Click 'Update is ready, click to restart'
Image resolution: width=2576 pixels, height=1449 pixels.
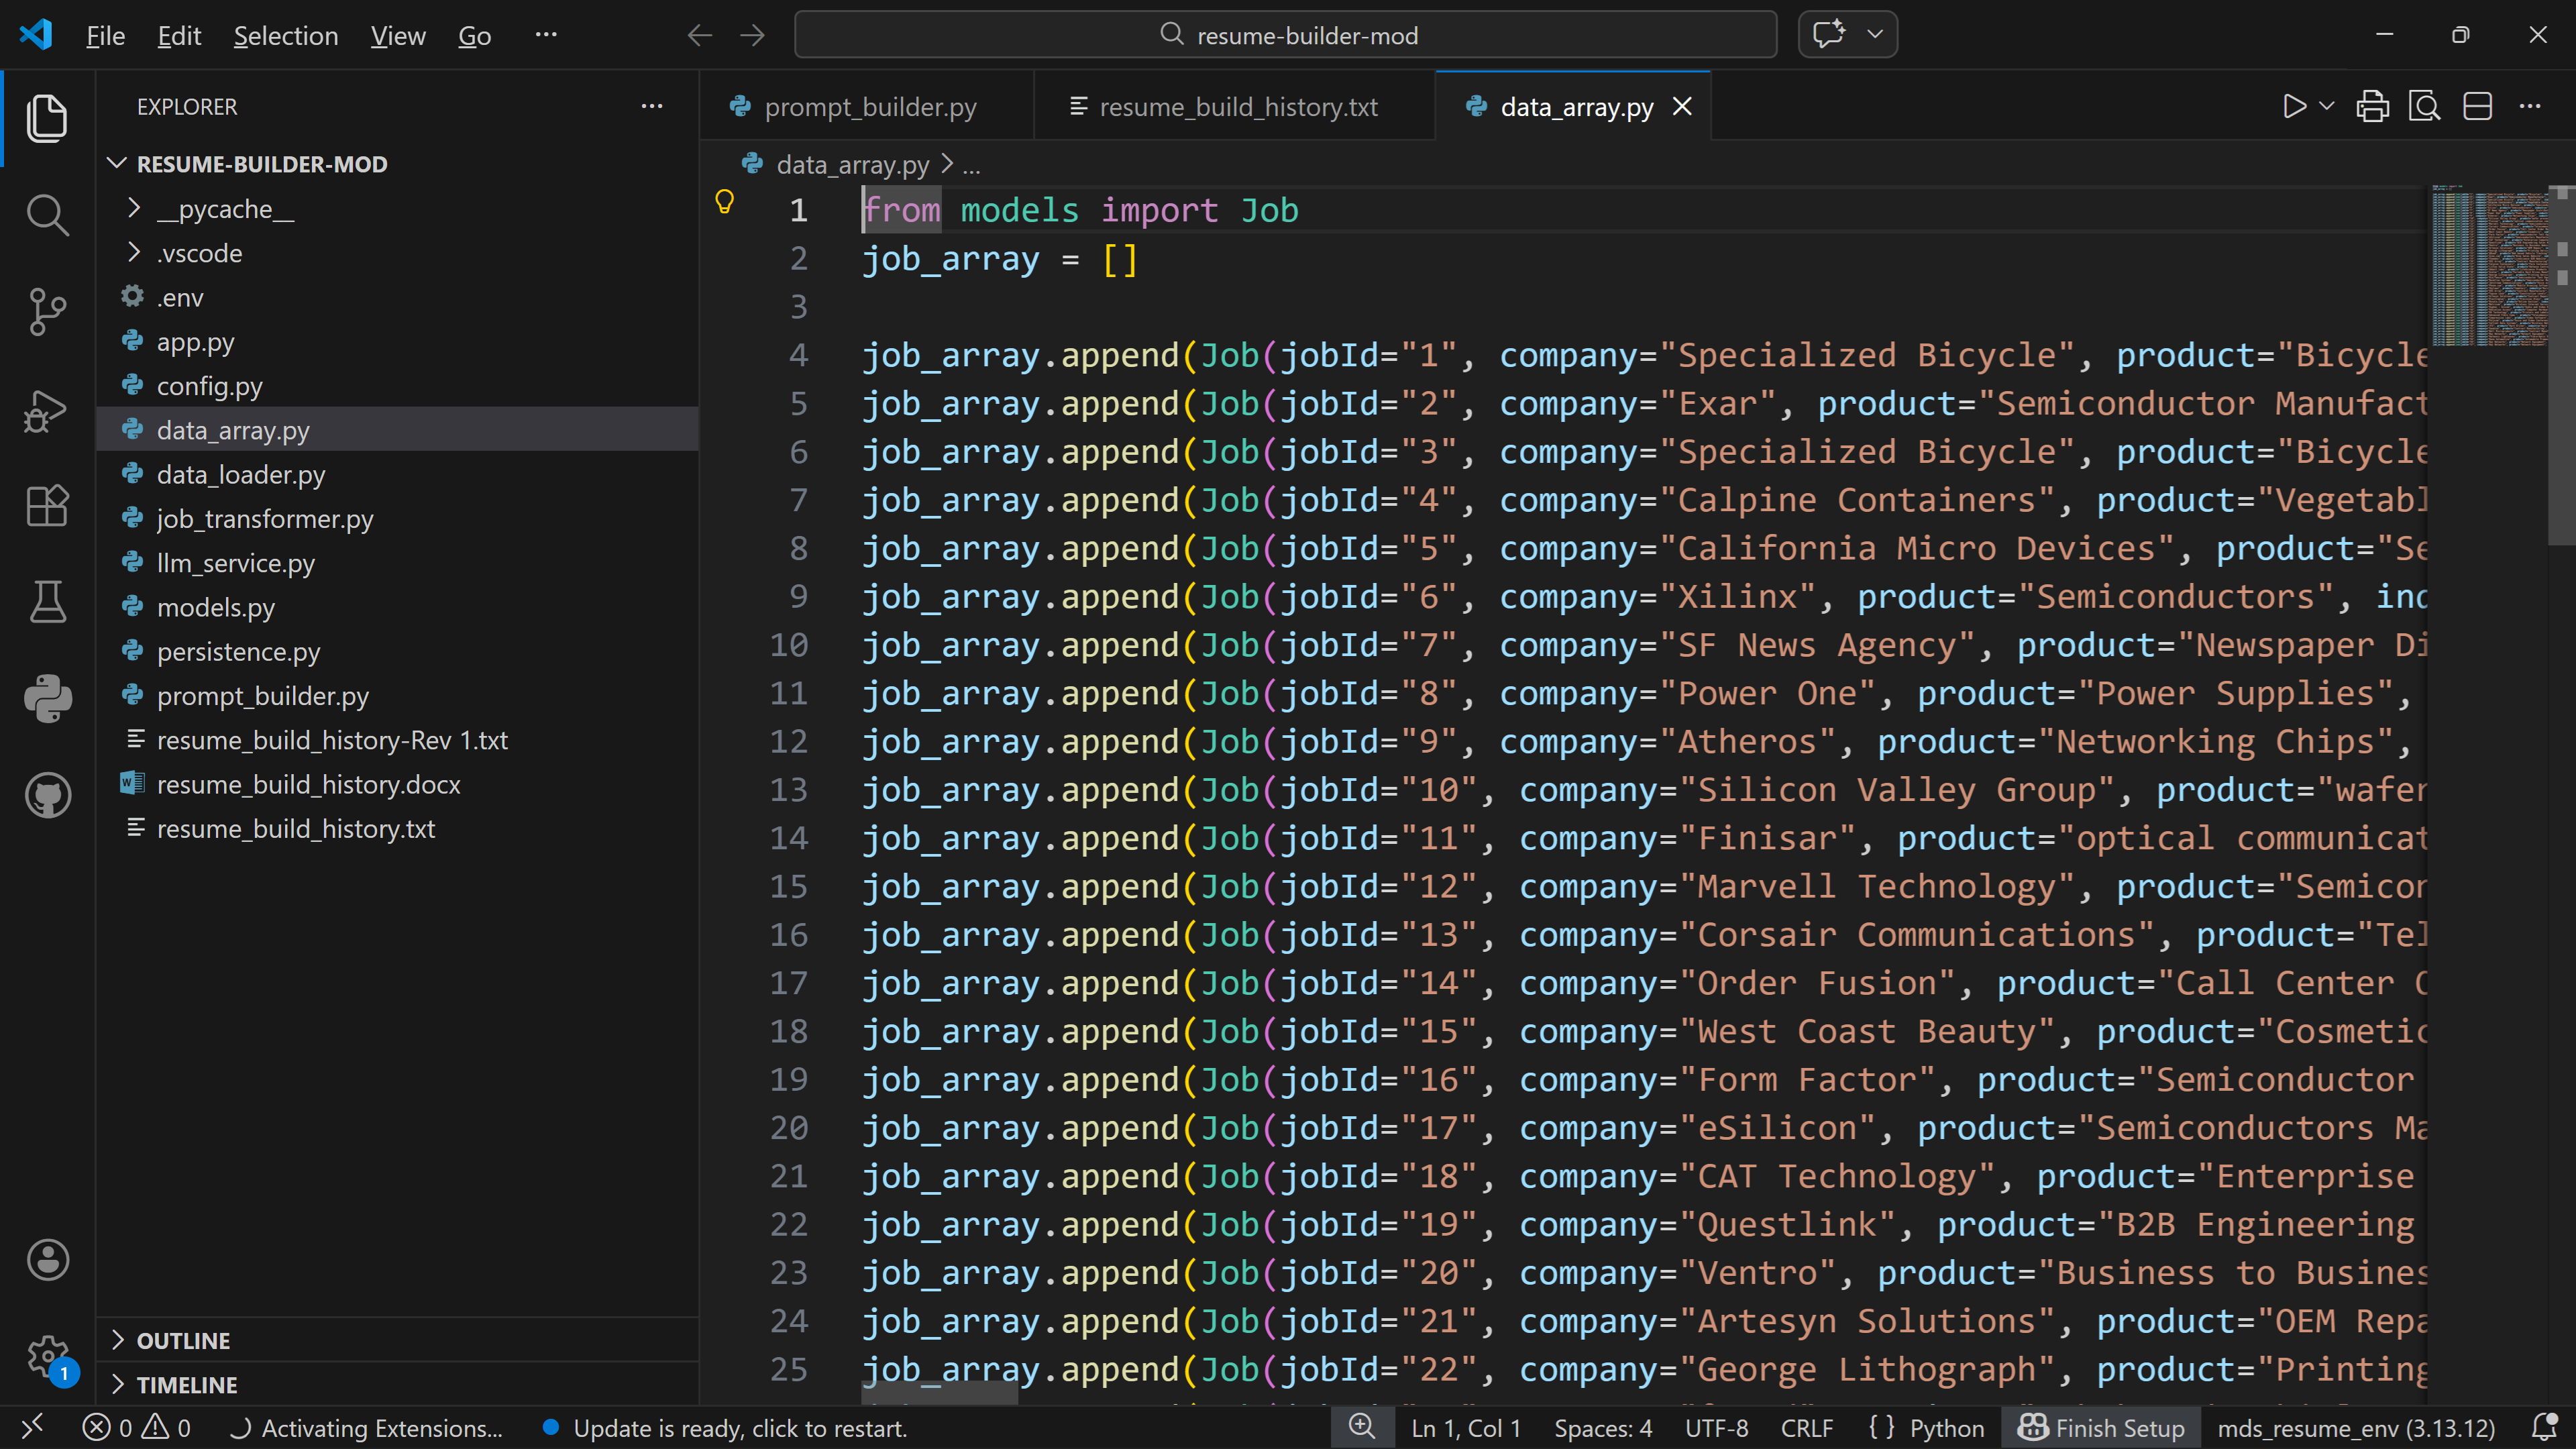(x=739, y=1428)
